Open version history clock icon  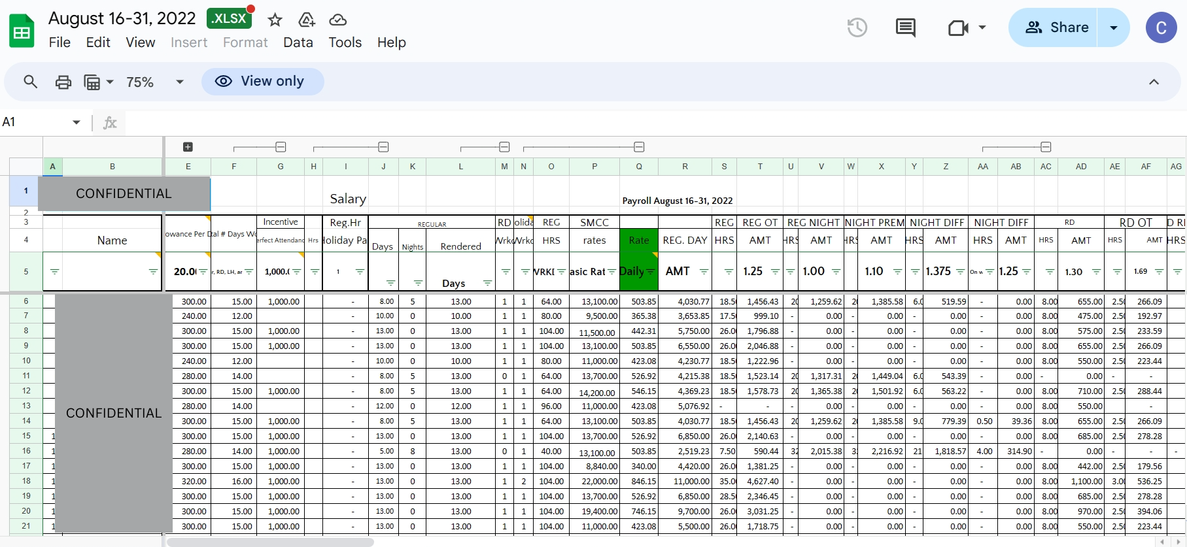coord(857,27)
